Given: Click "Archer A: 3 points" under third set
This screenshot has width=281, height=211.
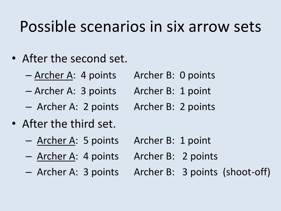Looking at the screenshot, I should [78, 172].
